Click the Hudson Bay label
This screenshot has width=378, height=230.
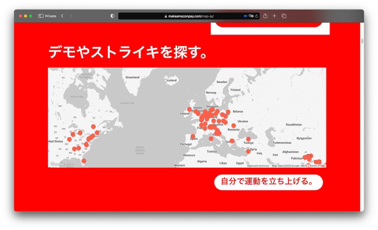(77, 97)
